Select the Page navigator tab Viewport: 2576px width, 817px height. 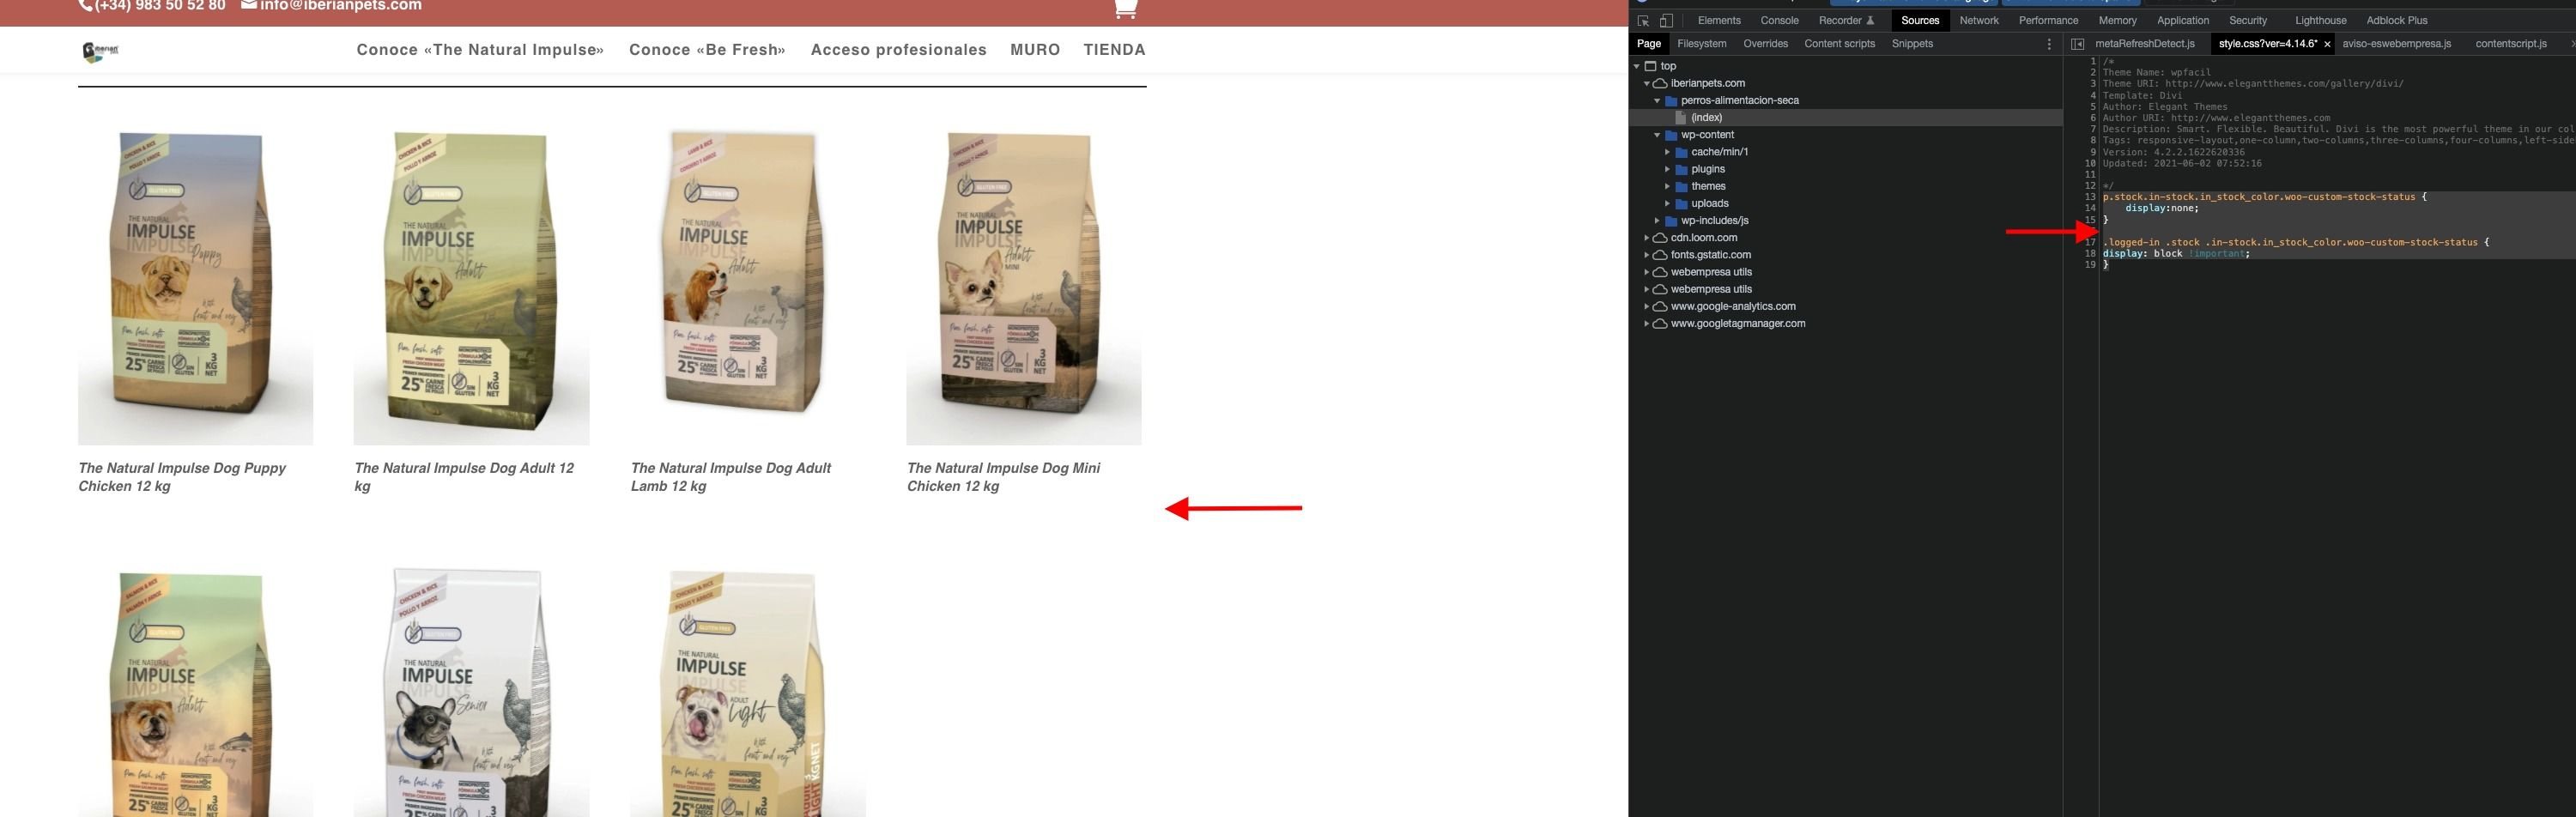click(1649, 44)
